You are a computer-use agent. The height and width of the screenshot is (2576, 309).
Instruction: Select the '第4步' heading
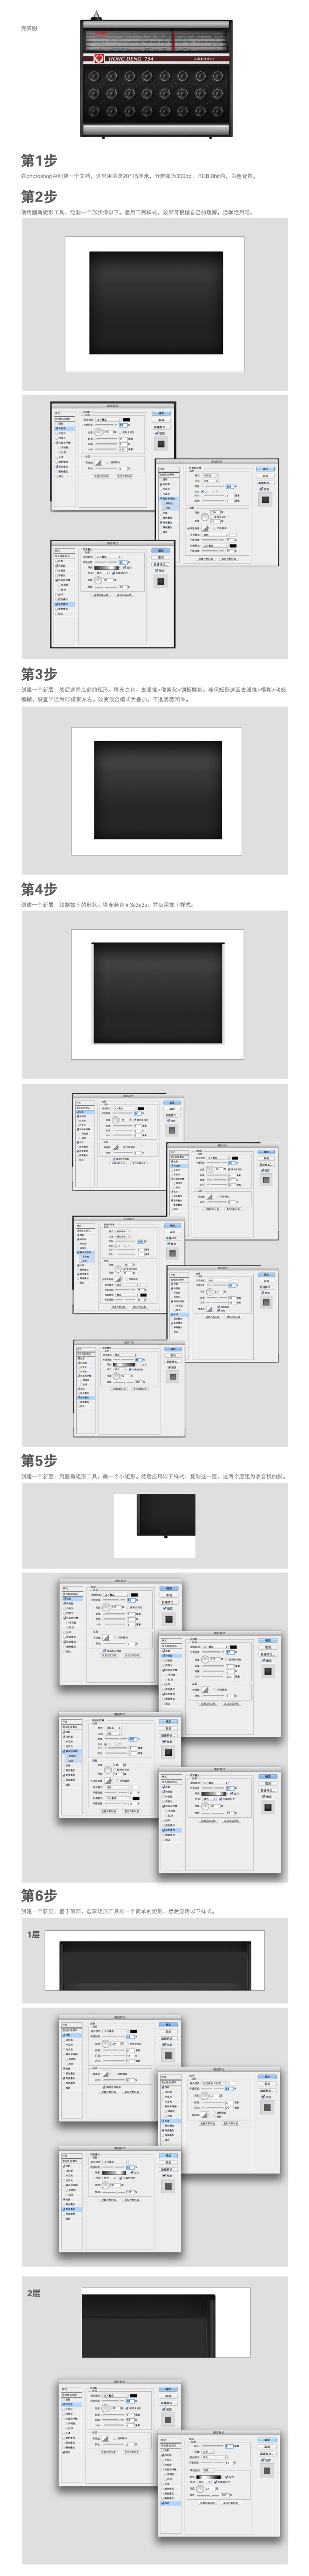point(39,889)
